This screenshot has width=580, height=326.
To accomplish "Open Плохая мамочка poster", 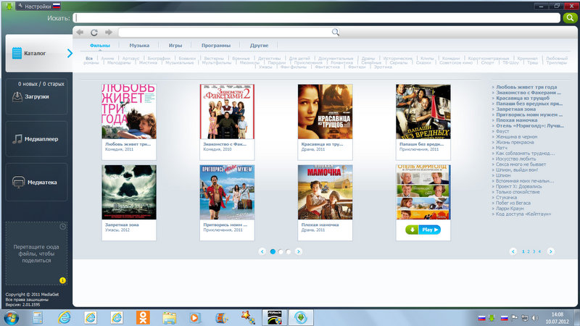I will click(x=325, y=192).
